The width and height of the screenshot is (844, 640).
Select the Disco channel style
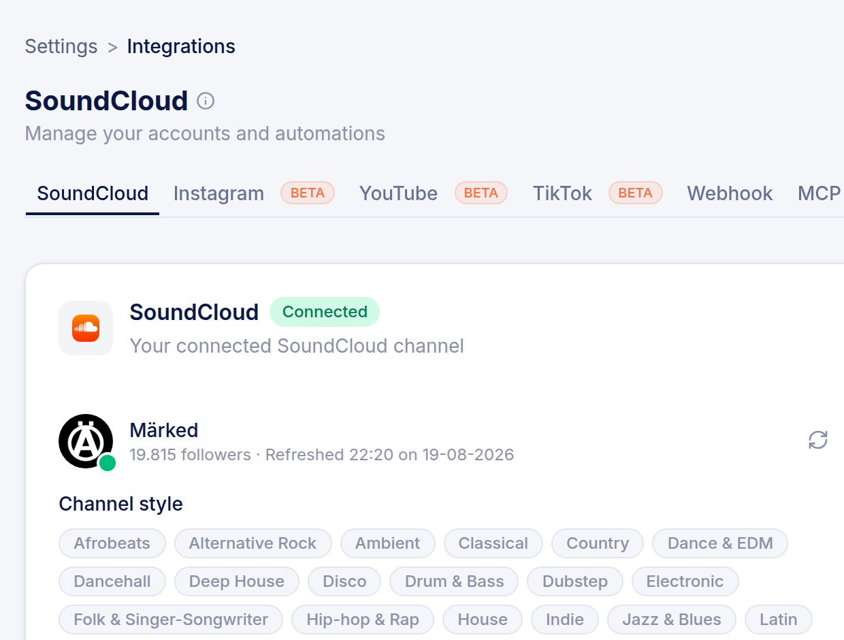[x=344, y=581]
